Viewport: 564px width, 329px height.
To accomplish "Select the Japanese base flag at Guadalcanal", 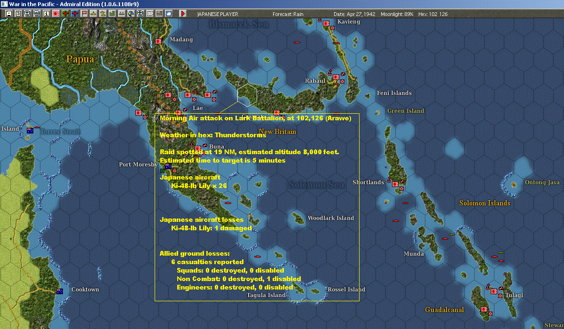I will click(x=484, y=309).
